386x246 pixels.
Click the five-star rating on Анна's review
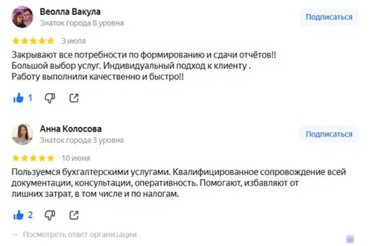[x=33, y=158]
